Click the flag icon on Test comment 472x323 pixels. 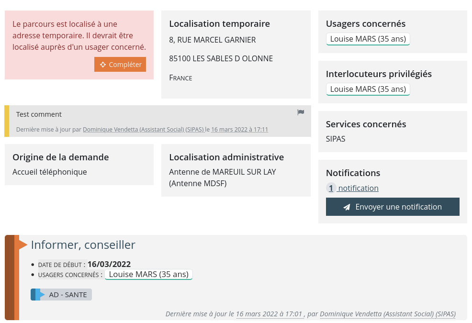click(301, 112)
